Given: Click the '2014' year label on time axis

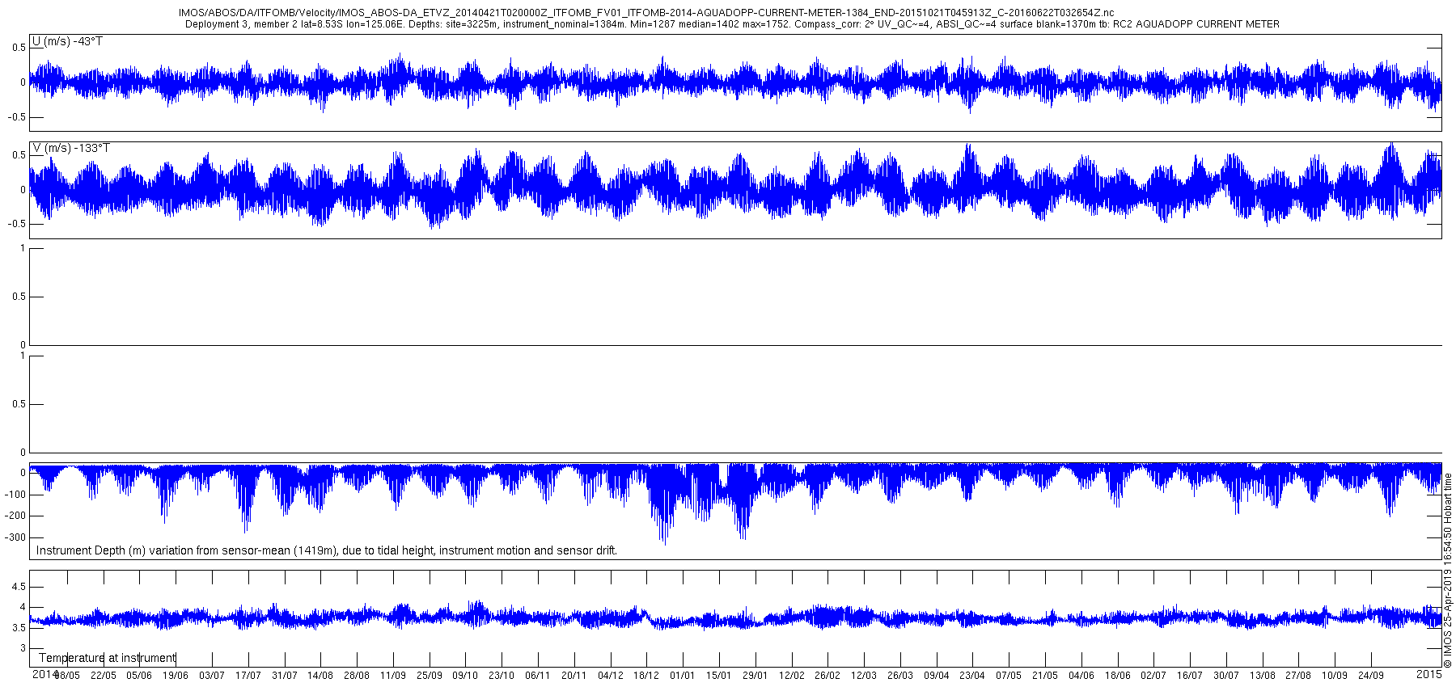Looking at the screenshot, I should click(x=44, y=674).
